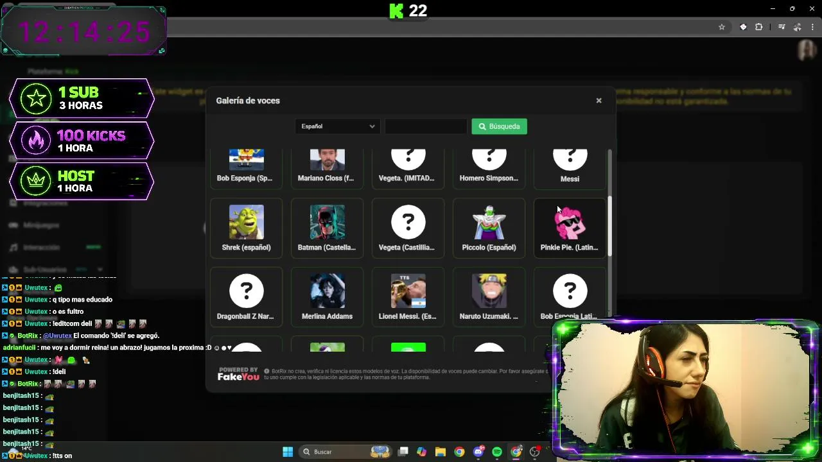Pick the Vegeta (IMITAD...) voice
Viewport: 822px width, 462px height.
tap(408, 168)
